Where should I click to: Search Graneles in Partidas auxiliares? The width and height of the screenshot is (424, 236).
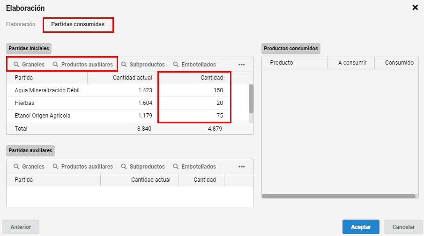[29, 167]
